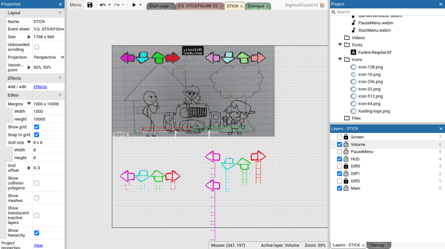Viewport: 445px width, 249px height.
Task: Click the Undo arrow icon
Action: click(103, 5)
